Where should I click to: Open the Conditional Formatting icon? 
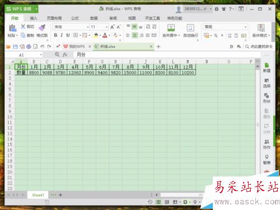click(x=261, y=28)
